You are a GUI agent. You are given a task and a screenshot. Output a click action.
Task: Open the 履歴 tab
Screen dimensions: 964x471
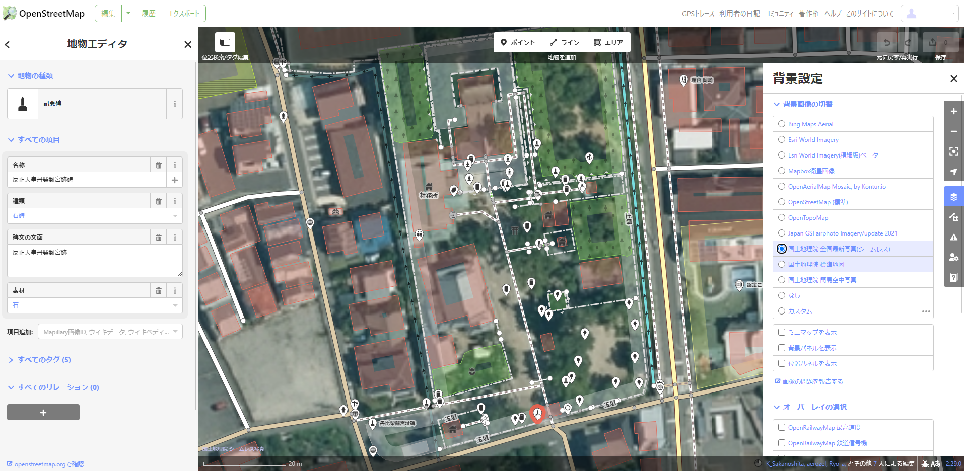pos(149,14)
